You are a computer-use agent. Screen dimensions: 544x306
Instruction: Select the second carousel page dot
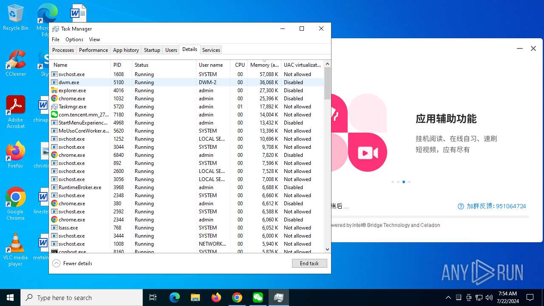(x=398, y=182)
